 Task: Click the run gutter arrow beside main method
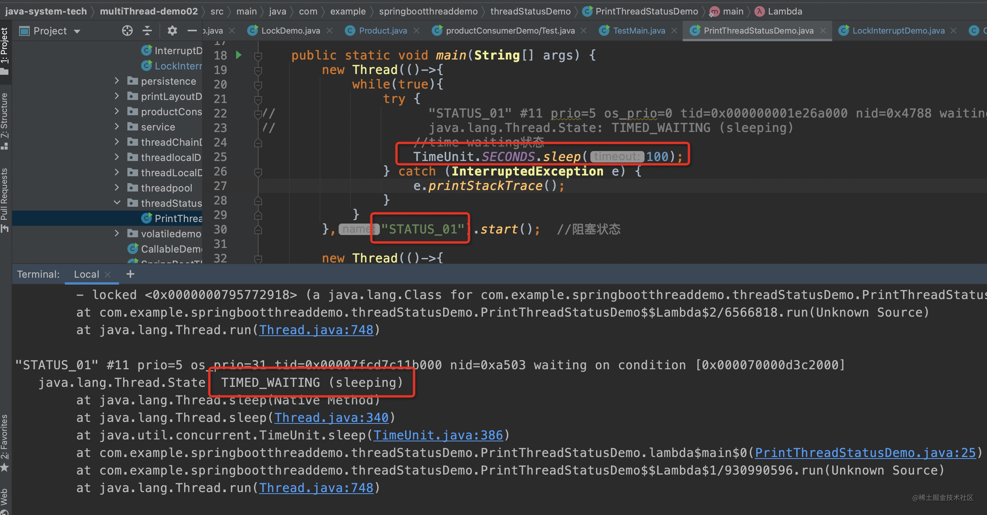point(239,55)
